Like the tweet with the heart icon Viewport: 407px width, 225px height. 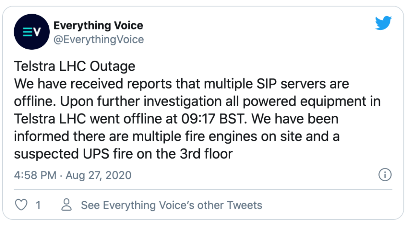click(x=21, y=205)
